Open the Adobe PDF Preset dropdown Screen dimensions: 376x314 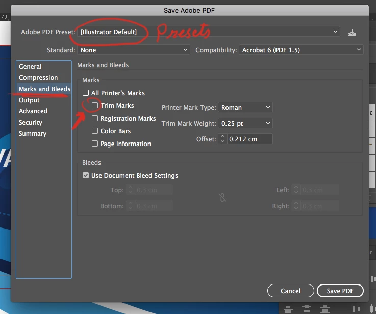(x=208, y=32)
